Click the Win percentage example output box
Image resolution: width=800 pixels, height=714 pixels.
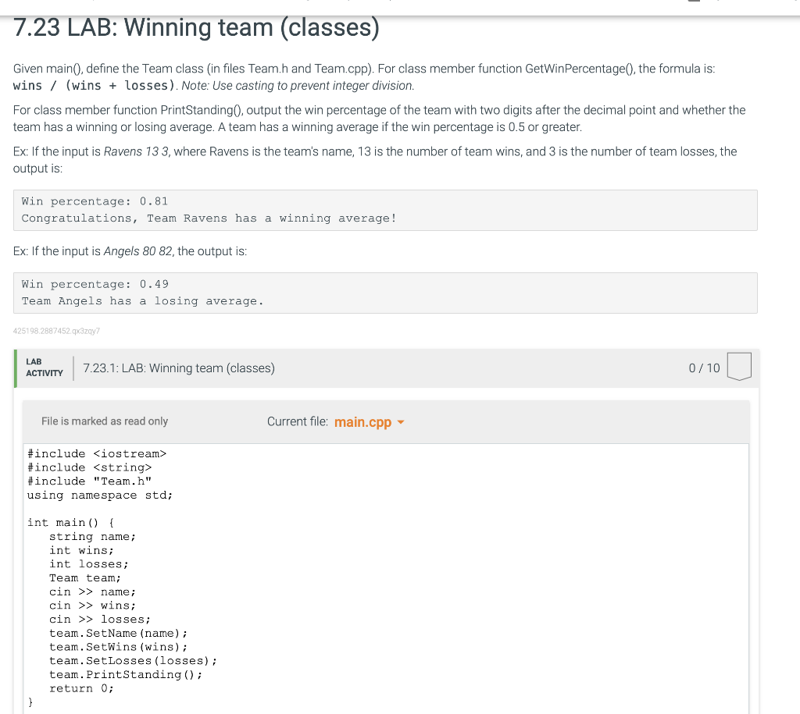pos(385,209)
